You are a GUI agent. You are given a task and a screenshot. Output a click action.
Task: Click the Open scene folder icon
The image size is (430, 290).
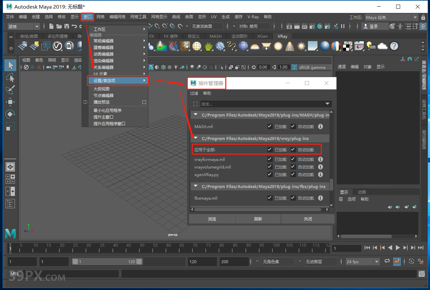tap(59, 26)
